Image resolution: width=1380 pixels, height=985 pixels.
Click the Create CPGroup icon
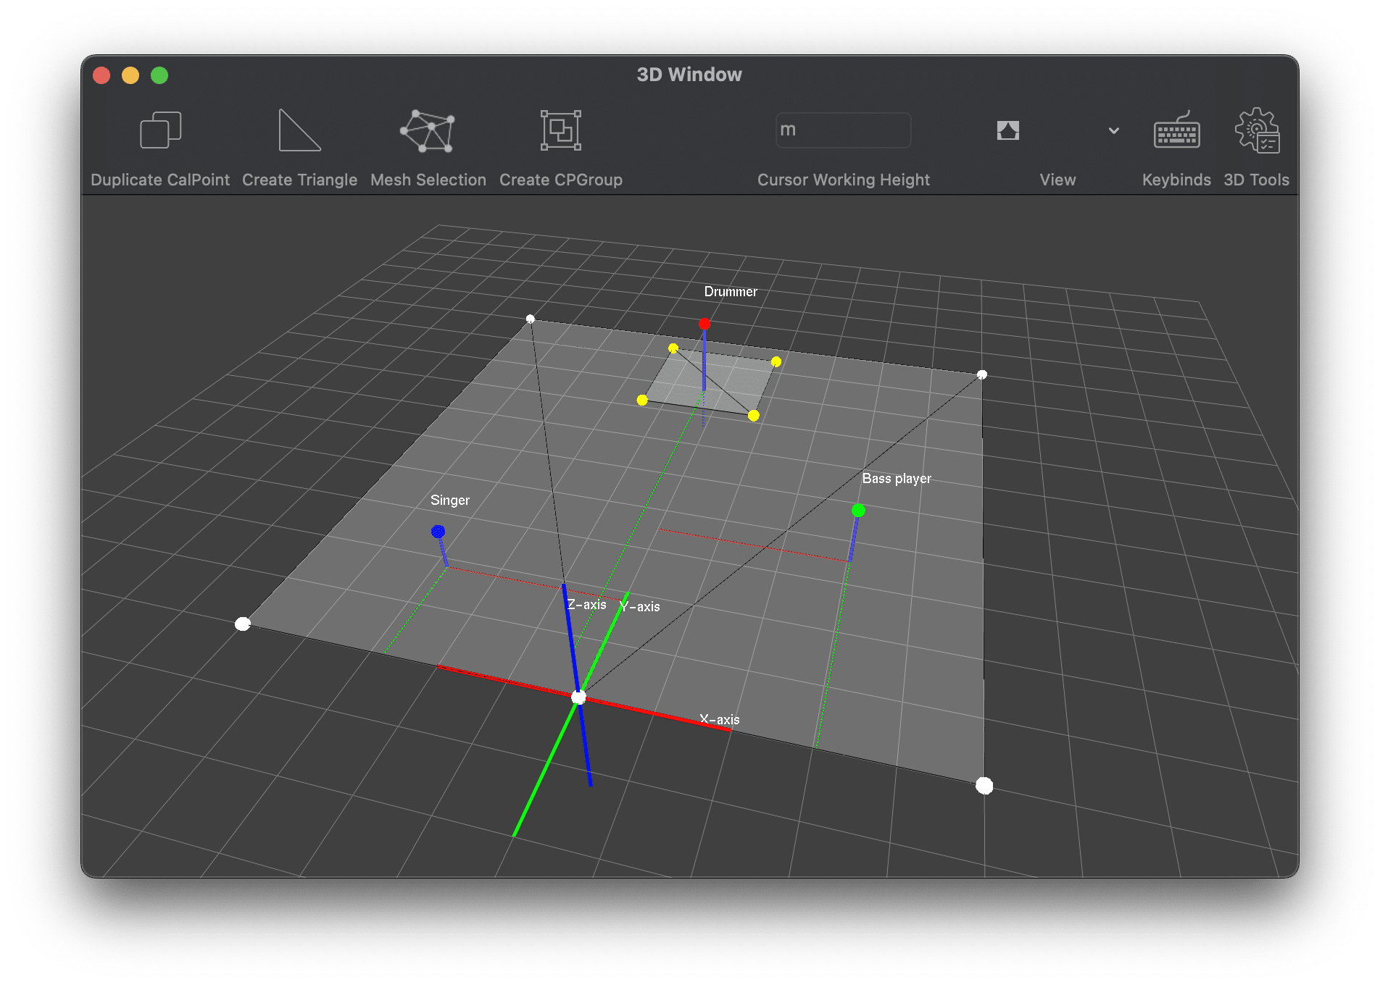560,130
